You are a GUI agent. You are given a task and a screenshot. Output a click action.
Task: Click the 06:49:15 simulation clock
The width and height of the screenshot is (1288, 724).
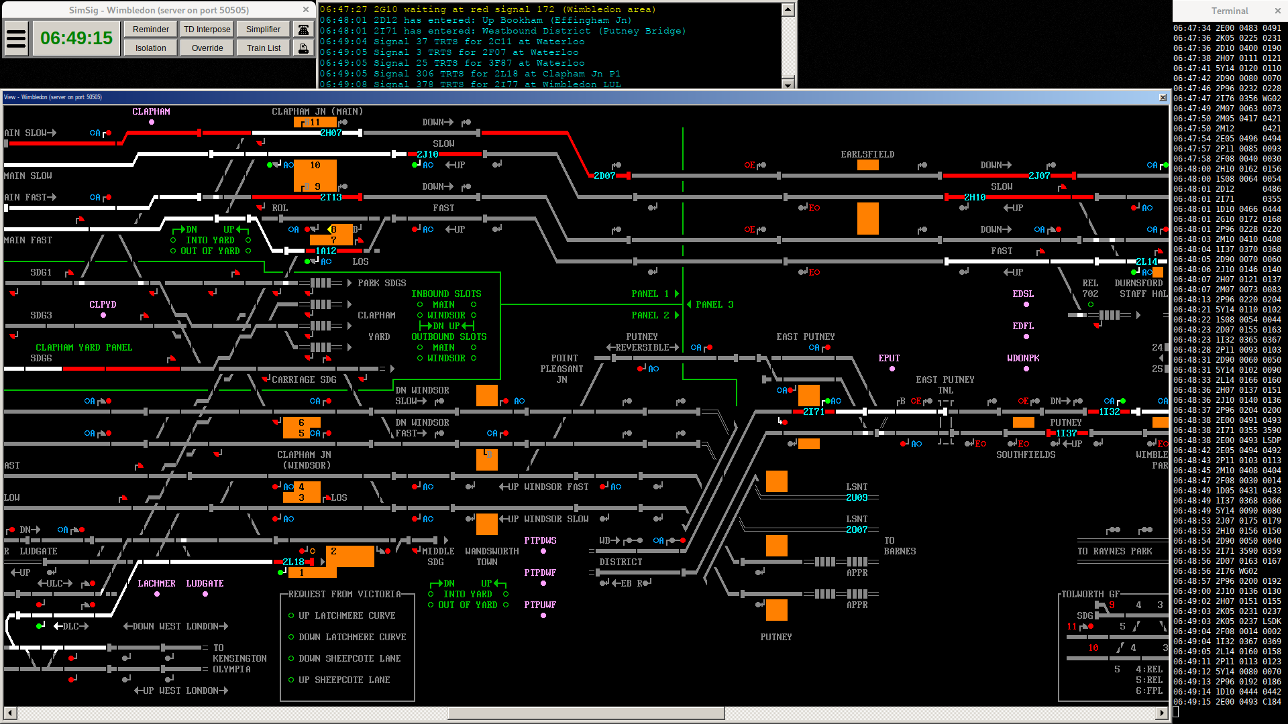click(x=76, y=38)
